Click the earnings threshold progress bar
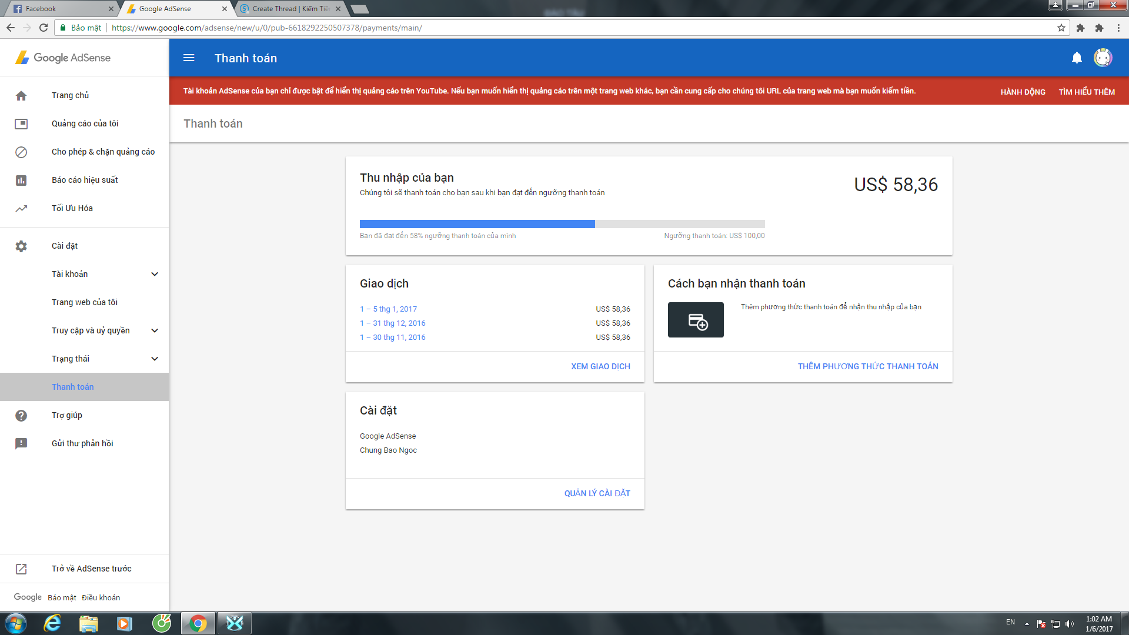The height and width of the screenshot is (635, 1129). click(x=562, y=224)
